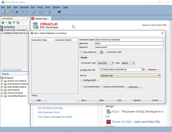Screen dimensions: 172x132
Task: Click the Cancel button
Action: (x=155, y=100)
